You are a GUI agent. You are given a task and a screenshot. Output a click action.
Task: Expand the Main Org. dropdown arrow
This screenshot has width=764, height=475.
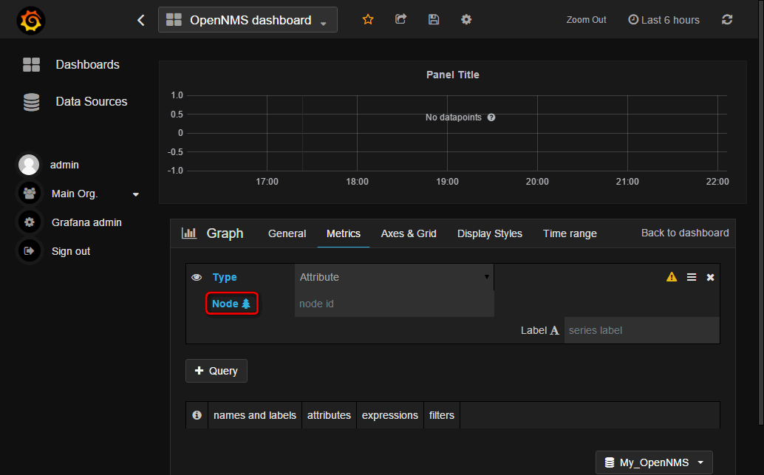click(x=136, y=194)
